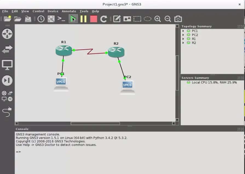Browse routers in device sidebar
Viewport: 245px width, 174px height.
coord(7,34)
